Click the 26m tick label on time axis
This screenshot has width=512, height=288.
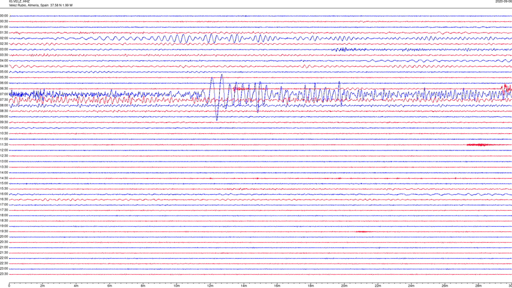445,286
